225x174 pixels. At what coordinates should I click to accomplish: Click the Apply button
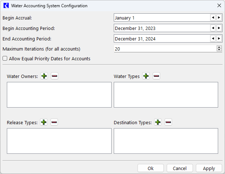point(209,168)
